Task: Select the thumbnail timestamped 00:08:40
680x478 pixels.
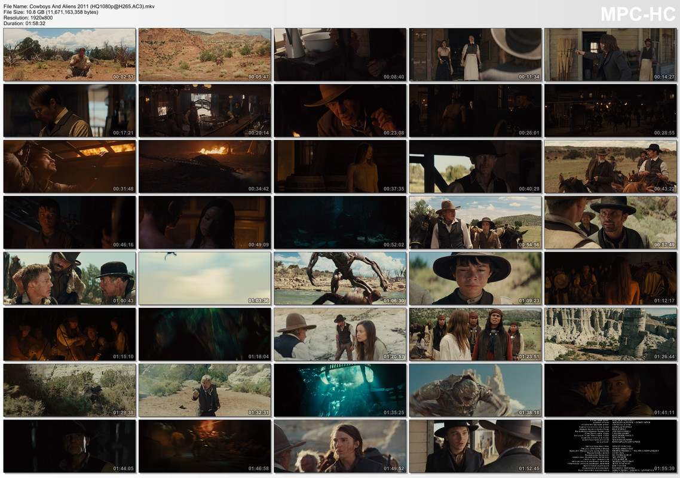Action: (340, 54)
